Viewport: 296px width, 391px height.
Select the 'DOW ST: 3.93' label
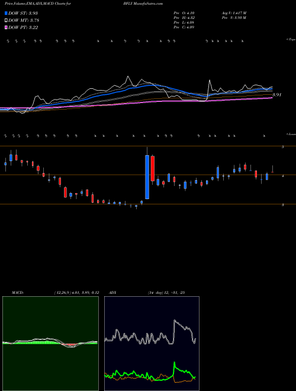click(23, 13)
